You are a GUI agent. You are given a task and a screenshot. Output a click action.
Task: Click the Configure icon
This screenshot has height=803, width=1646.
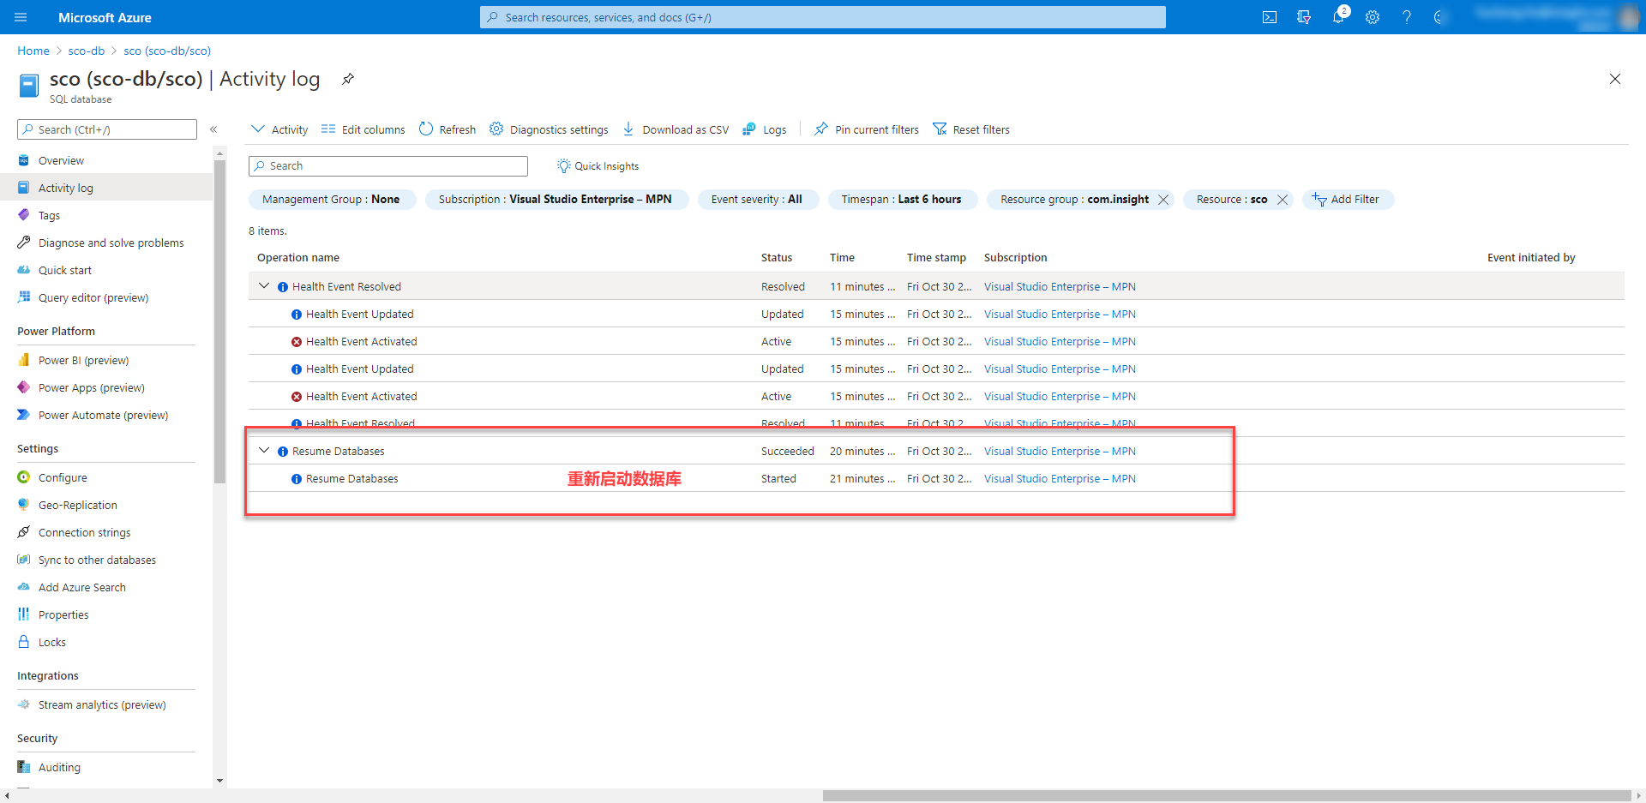[x=24, y=477]
